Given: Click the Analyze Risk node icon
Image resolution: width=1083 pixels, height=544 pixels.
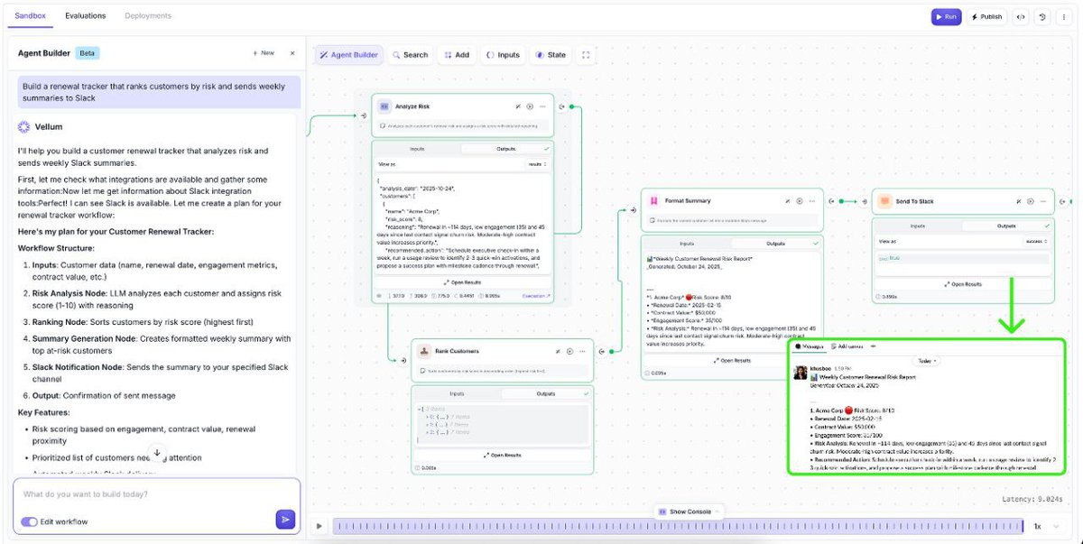Looking at the screenshot, I should pos(384,106).
